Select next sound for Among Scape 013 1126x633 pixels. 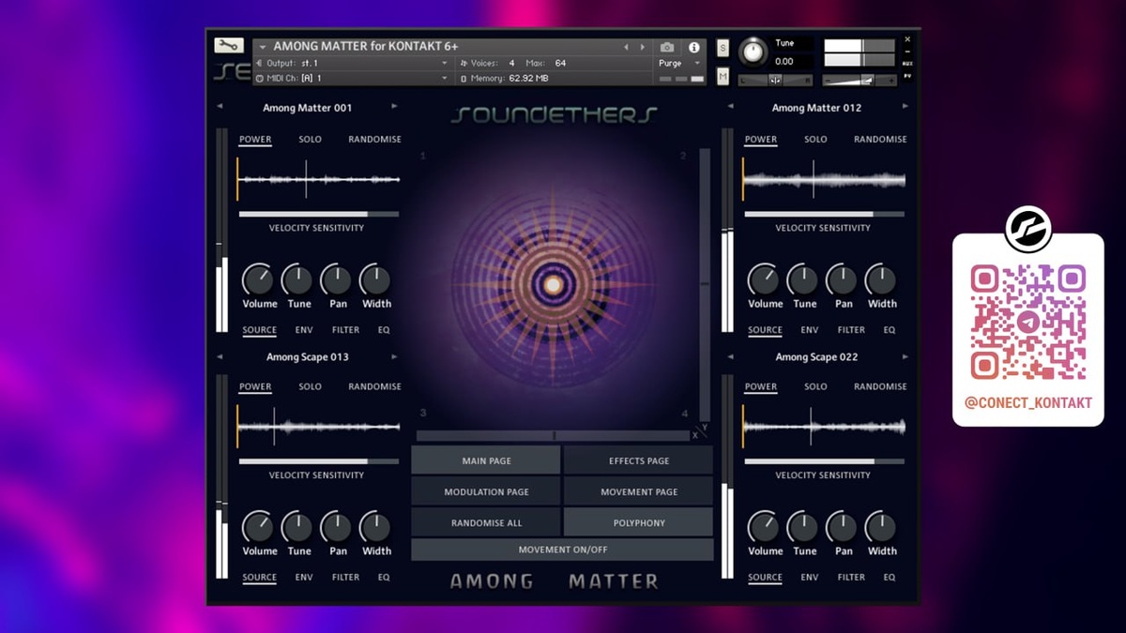click(394, 356)
